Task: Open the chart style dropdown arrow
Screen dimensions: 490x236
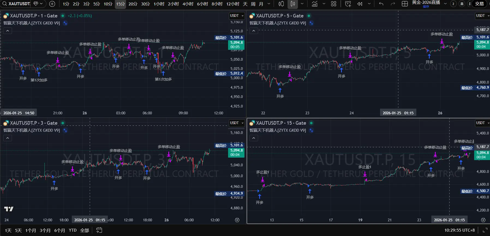Action: click(302, 4)
